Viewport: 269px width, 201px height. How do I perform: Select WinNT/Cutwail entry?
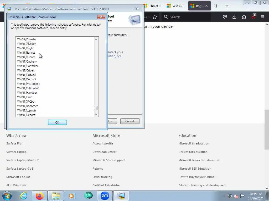(x=27, y=75)
